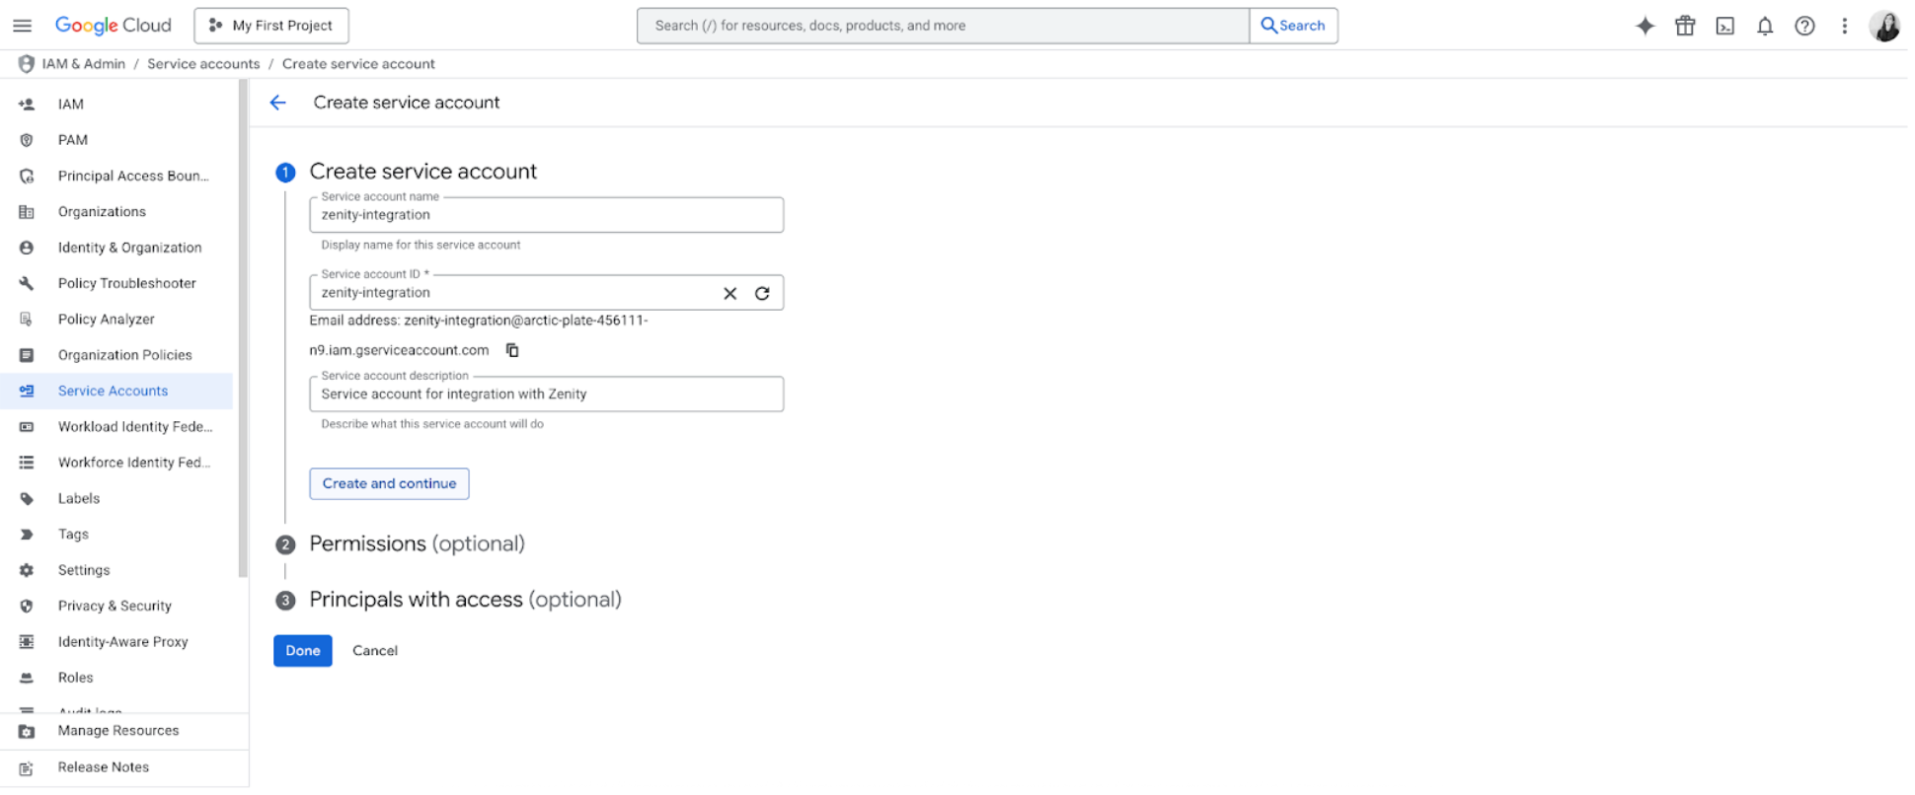Screen dimensions: 1915x795
Task: Open the three-dot settings menu
Action: (1844, 27)
